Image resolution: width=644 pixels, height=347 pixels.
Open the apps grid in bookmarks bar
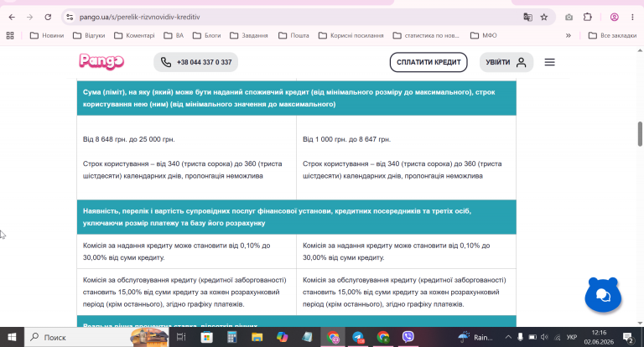[10, 36]
